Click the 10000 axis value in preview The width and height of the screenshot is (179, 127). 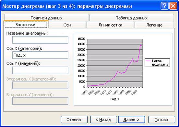tap(81, 76)
